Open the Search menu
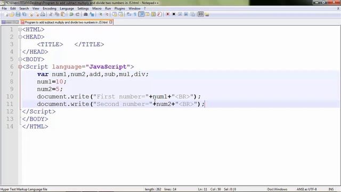This screenshot has width=341, height=192. coord(24,9)
